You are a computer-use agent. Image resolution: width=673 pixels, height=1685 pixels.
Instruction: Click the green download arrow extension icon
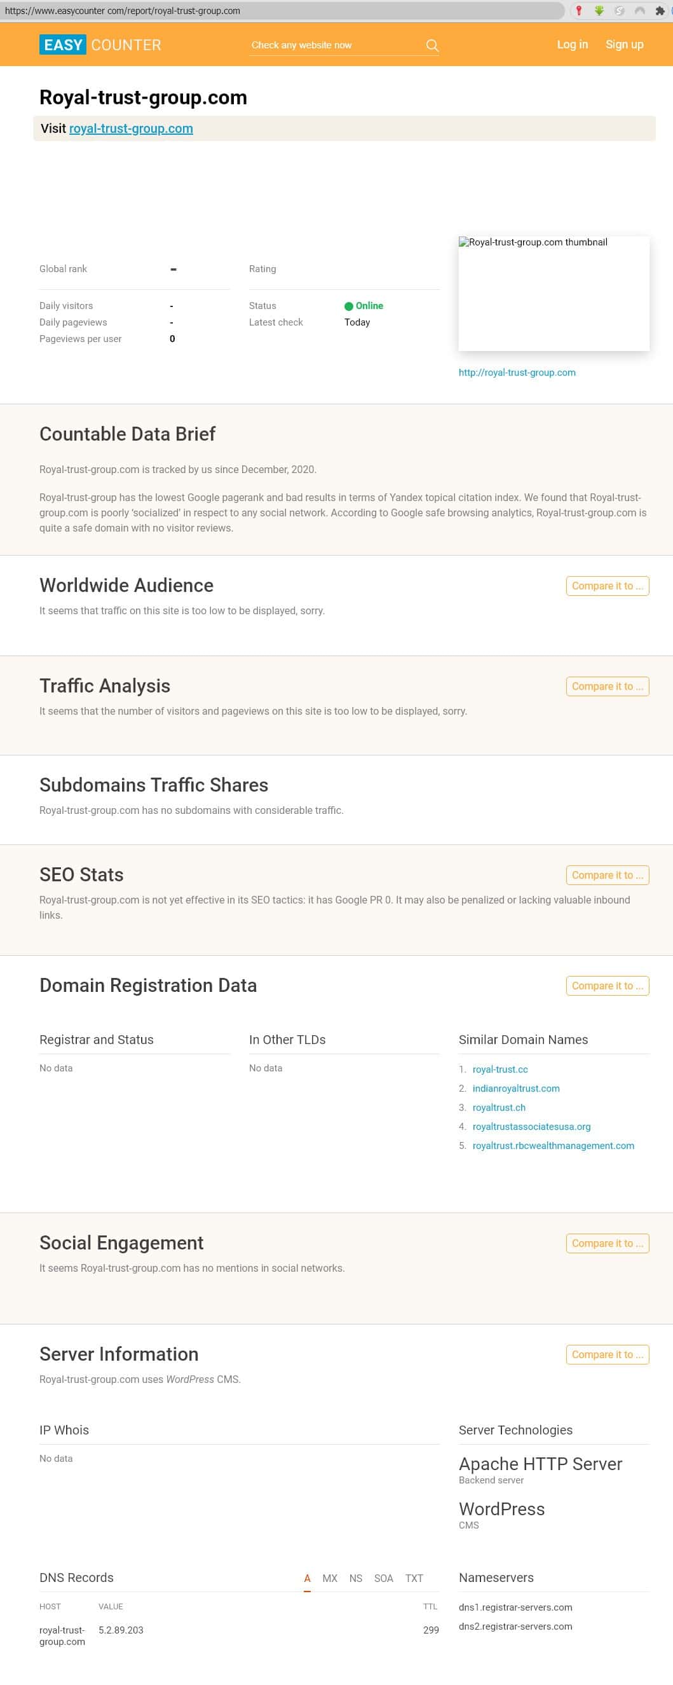599,10
